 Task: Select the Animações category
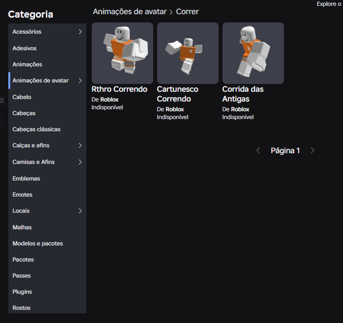pyautogui.click(x=47, y=64)
